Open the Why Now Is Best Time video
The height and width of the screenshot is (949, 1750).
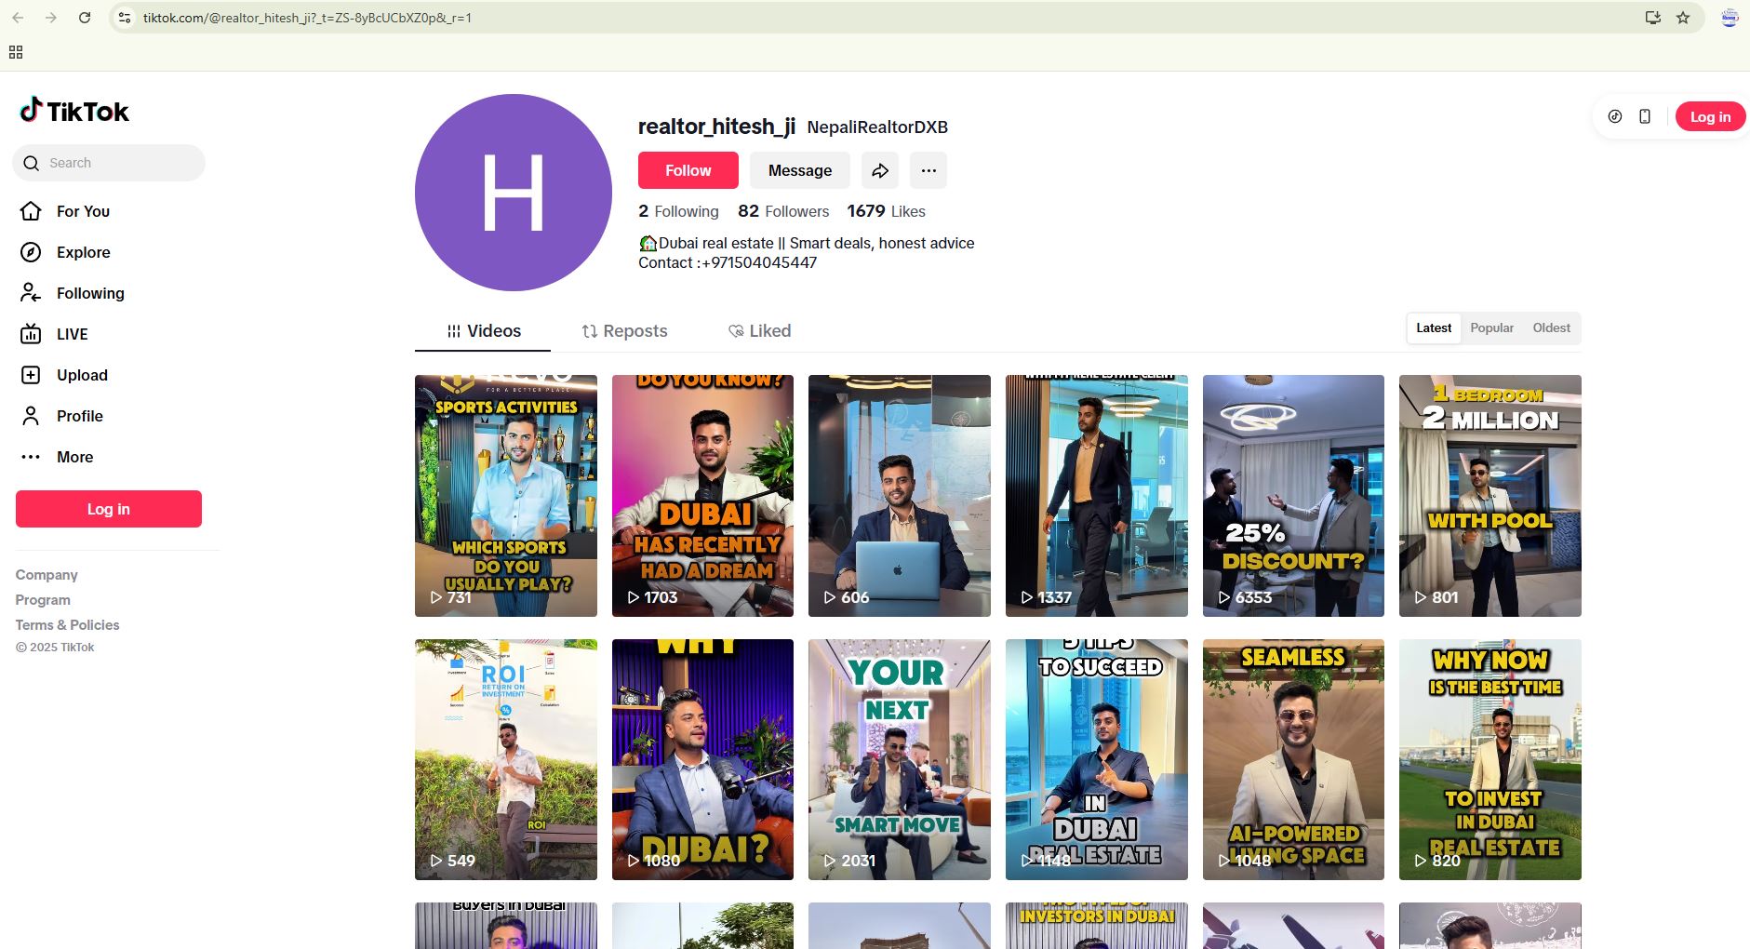(1490, 759)
